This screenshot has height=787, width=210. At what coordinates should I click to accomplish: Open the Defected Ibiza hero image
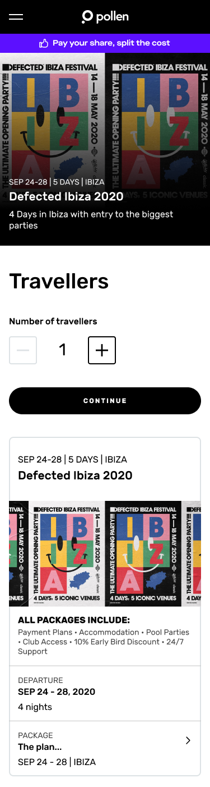(105, 149)
